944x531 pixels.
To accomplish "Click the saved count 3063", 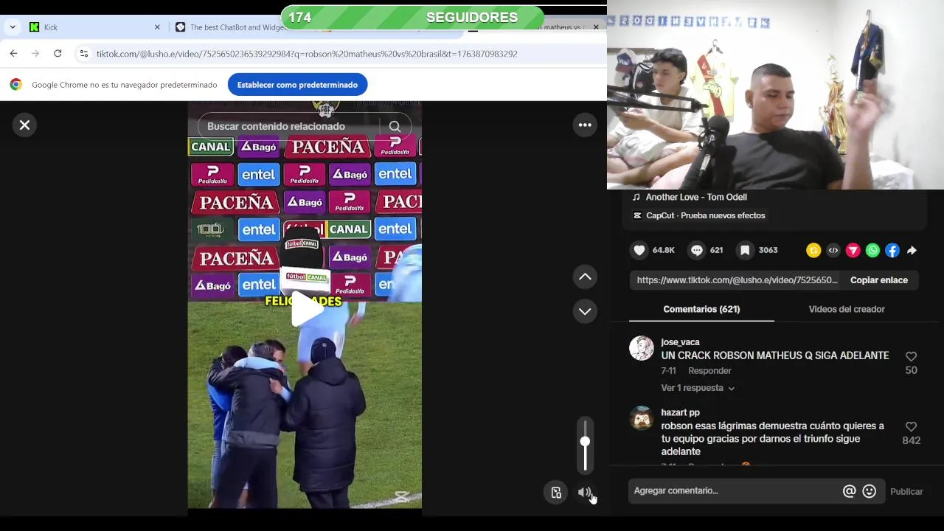I will (x=768, y=250).
